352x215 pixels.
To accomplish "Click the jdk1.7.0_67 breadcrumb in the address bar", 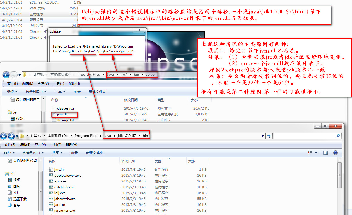I will [127, 136].
